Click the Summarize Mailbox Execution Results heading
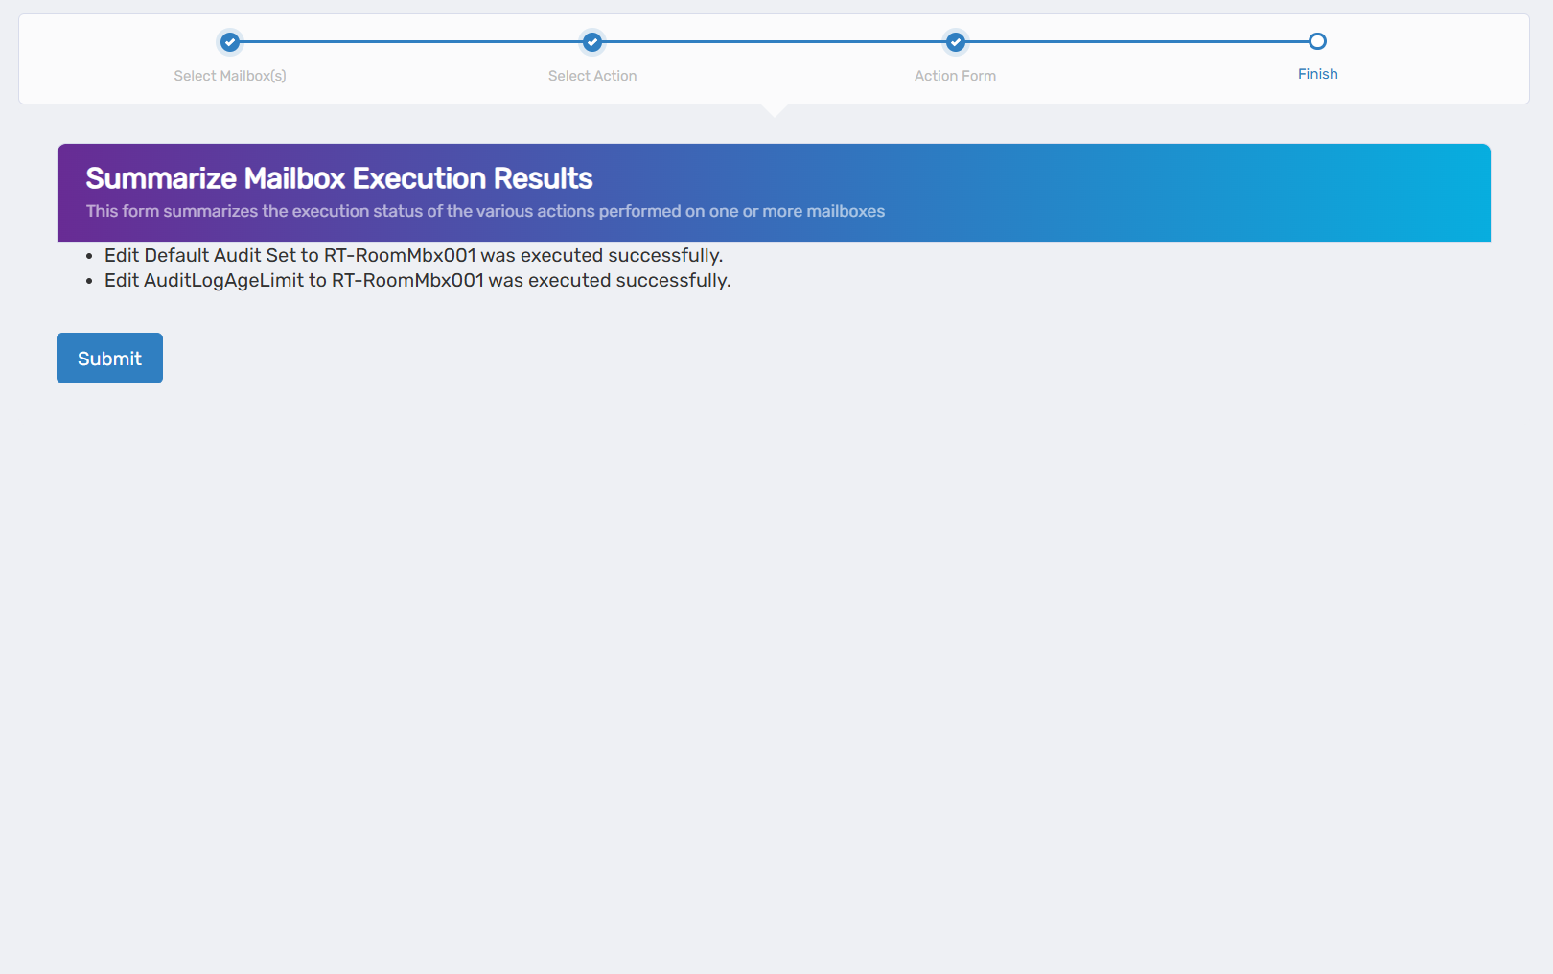 click(339, 178)
